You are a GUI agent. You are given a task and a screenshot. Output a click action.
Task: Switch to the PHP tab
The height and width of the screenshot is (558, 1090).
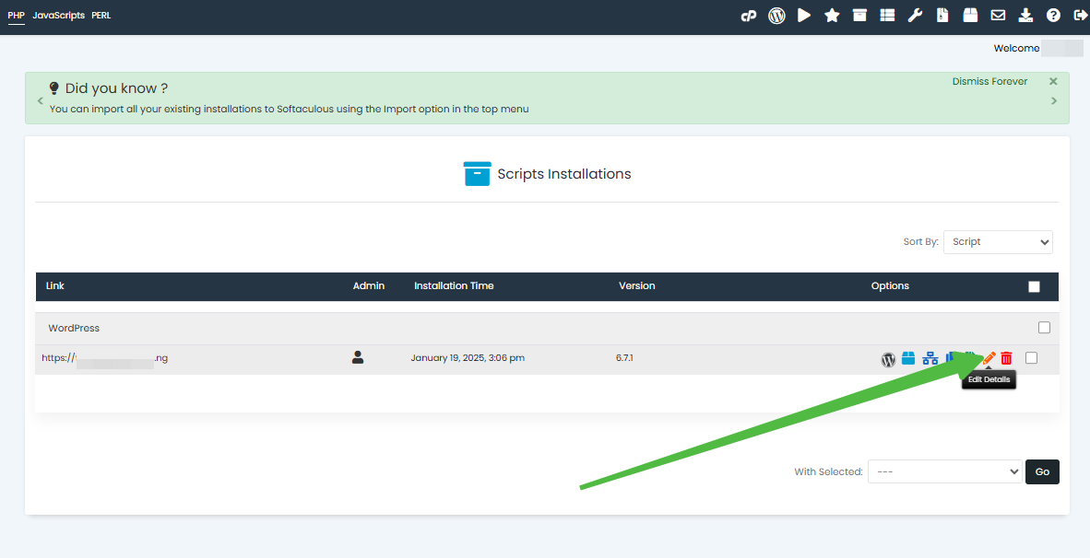pos(16,16)
